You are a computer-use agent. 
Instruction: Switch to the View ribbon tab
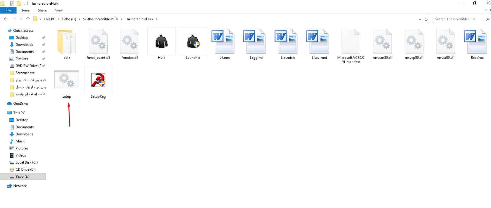tap(59, 10)
